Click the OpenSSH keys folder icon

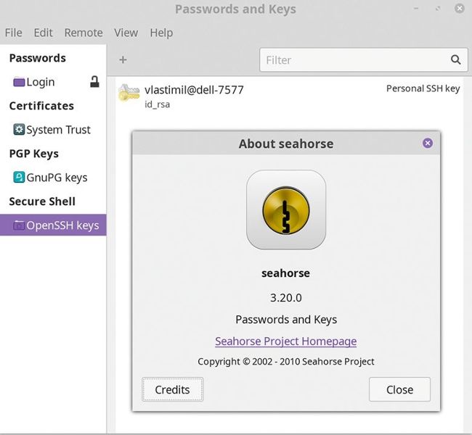(x=19, y=225)
